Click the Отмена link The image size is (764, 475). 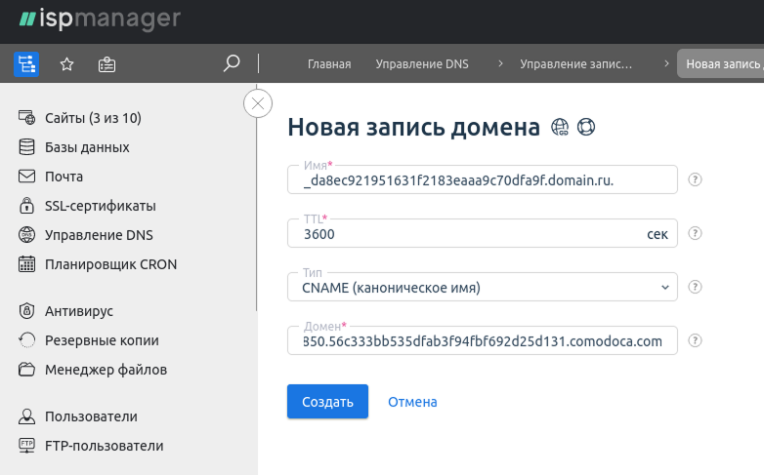click(412, 402)
